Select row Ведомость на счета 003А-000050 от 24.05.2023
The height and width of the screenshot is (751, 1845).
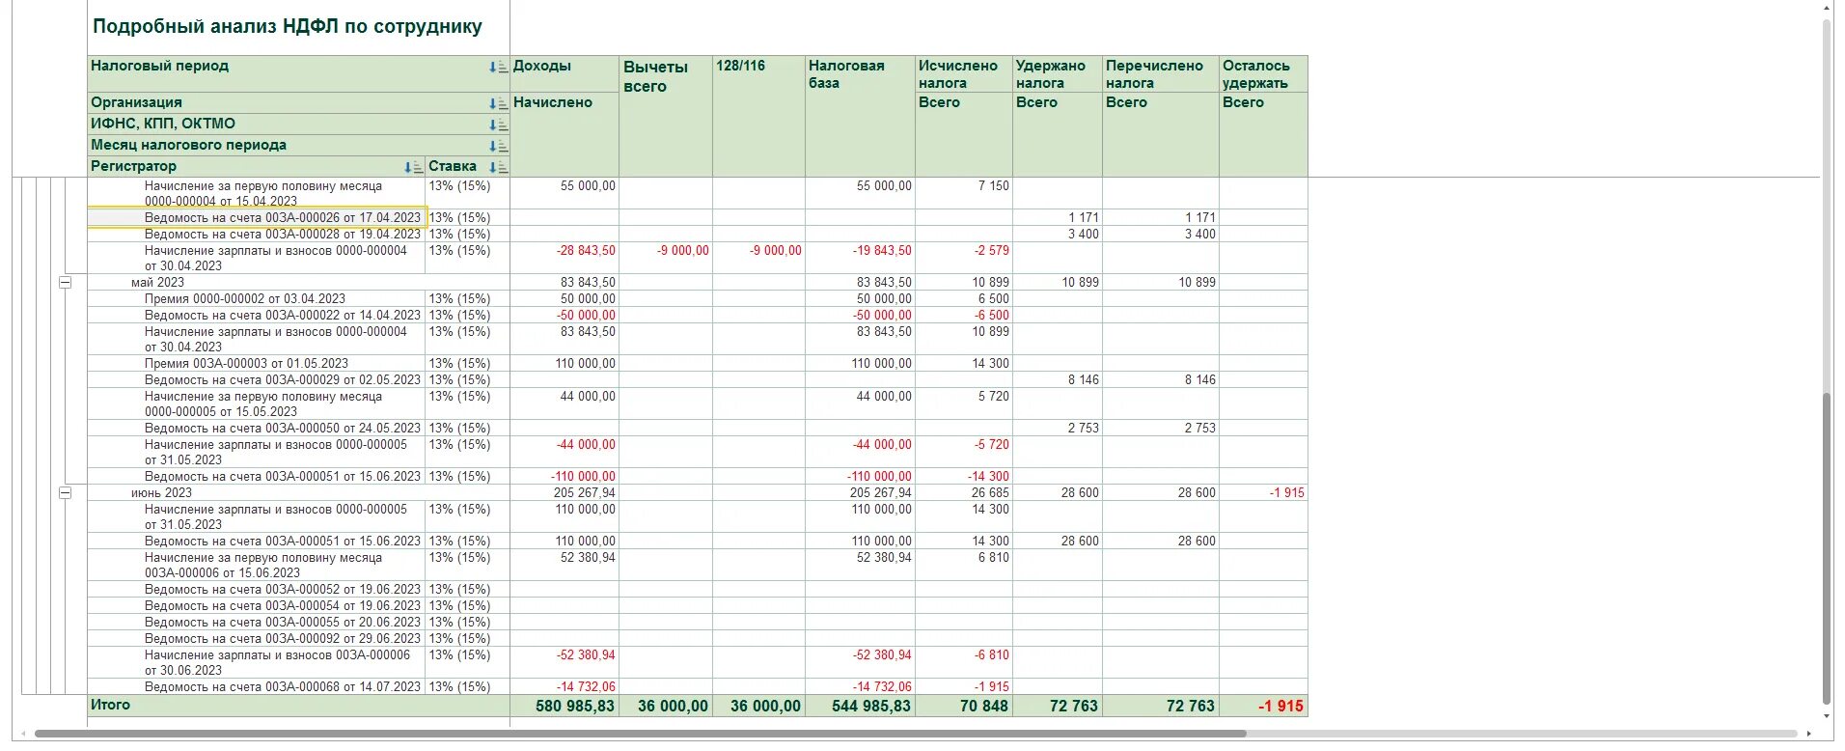(283, 429)
